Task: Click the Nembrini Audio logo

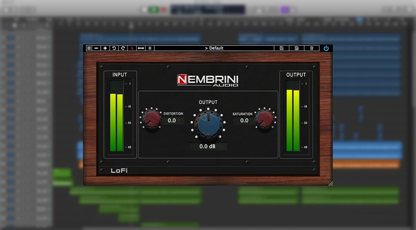Action: (207, 80)
